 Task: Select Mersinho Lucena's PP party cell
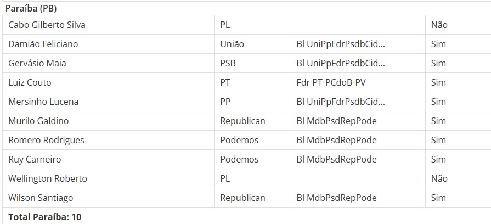tap(252, 102)
